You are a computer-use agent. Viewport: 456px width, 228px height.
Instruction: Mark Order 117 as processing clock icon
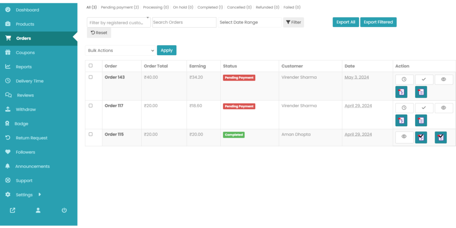[x=404, y=108]
